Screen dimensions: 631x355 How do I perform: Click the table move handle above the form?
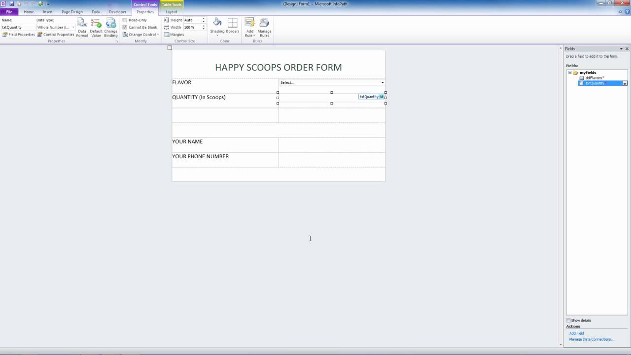tap(170, 48)
